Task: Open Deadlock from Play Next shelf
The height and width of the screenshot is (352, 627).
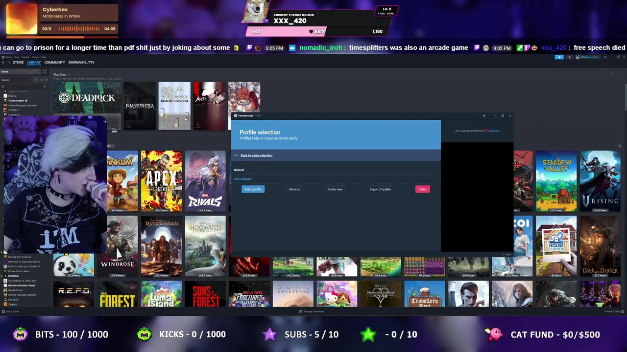Action: 87,106
